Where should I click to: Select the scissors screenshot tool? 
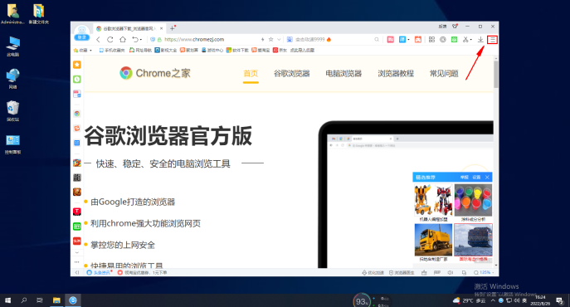tap(465, 40)
